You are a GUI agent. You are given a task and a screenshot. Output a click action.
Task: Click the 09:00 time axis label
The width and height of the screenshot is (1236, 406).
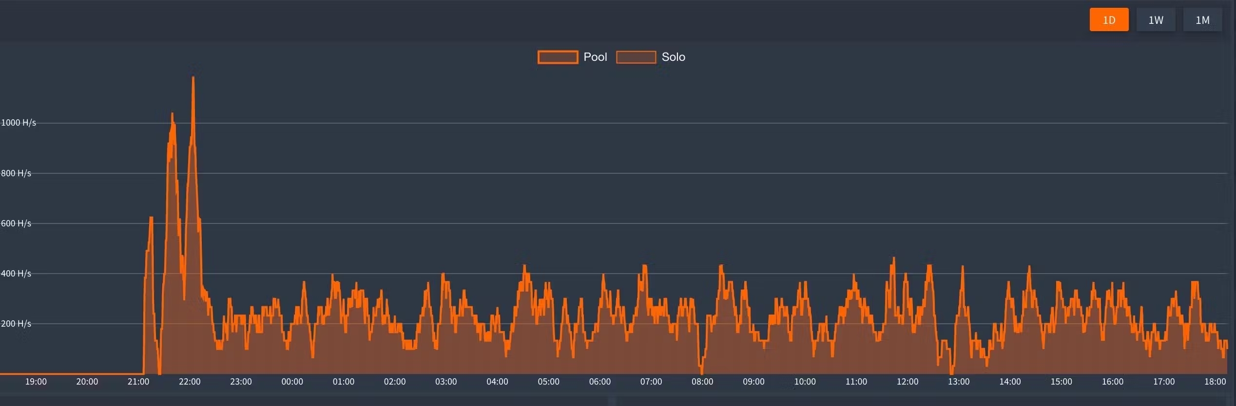[753, 382]
